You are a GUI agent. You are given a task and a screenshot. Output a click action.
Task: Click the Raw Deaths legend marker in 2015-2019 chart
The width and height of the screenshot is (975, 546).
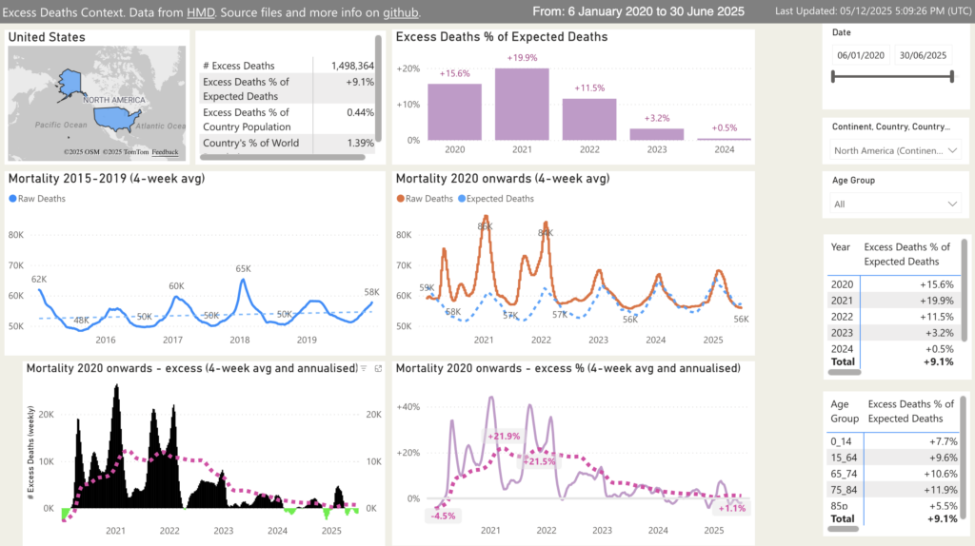tap(13, 199)
